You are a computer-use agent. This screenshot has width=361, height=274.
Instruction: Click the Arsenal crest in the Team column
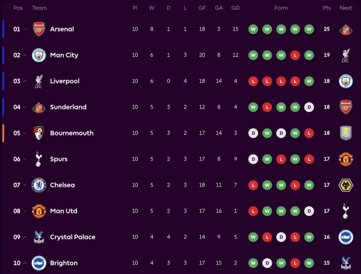[39, 29]
